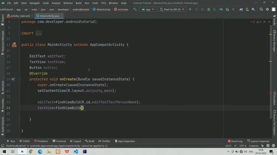Toggle the Structure tool window
Viewport: 277px width, 155px height.
[3, 87]
